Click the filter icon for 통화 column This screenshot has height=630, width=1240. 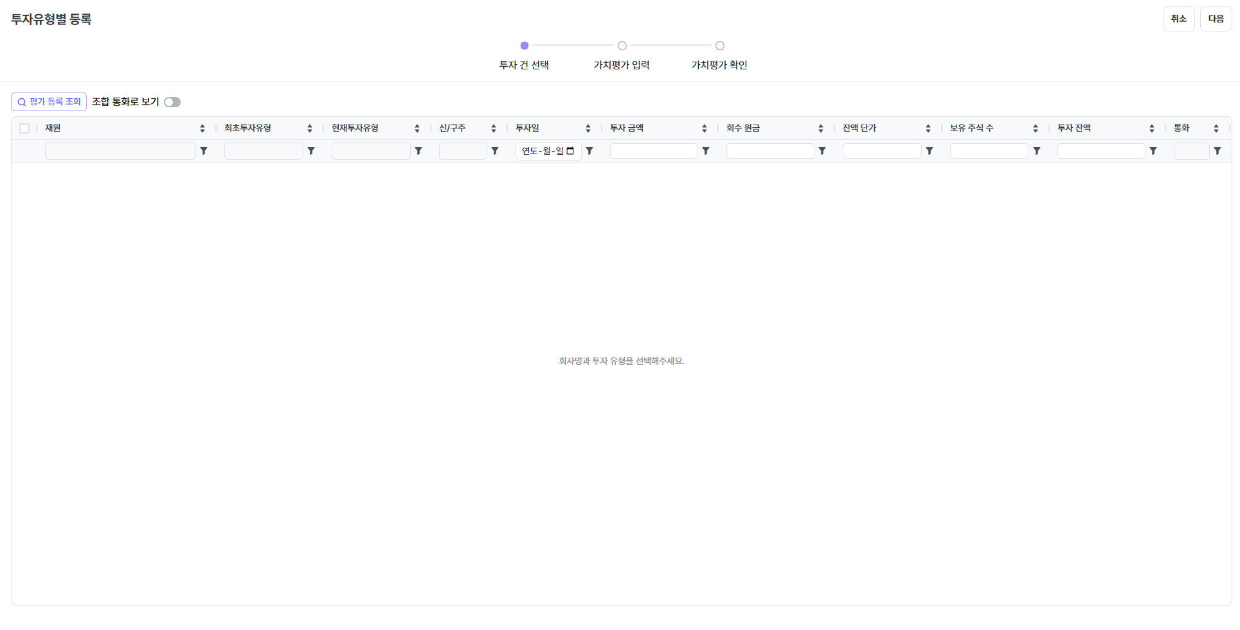[x=1218, y=151]
